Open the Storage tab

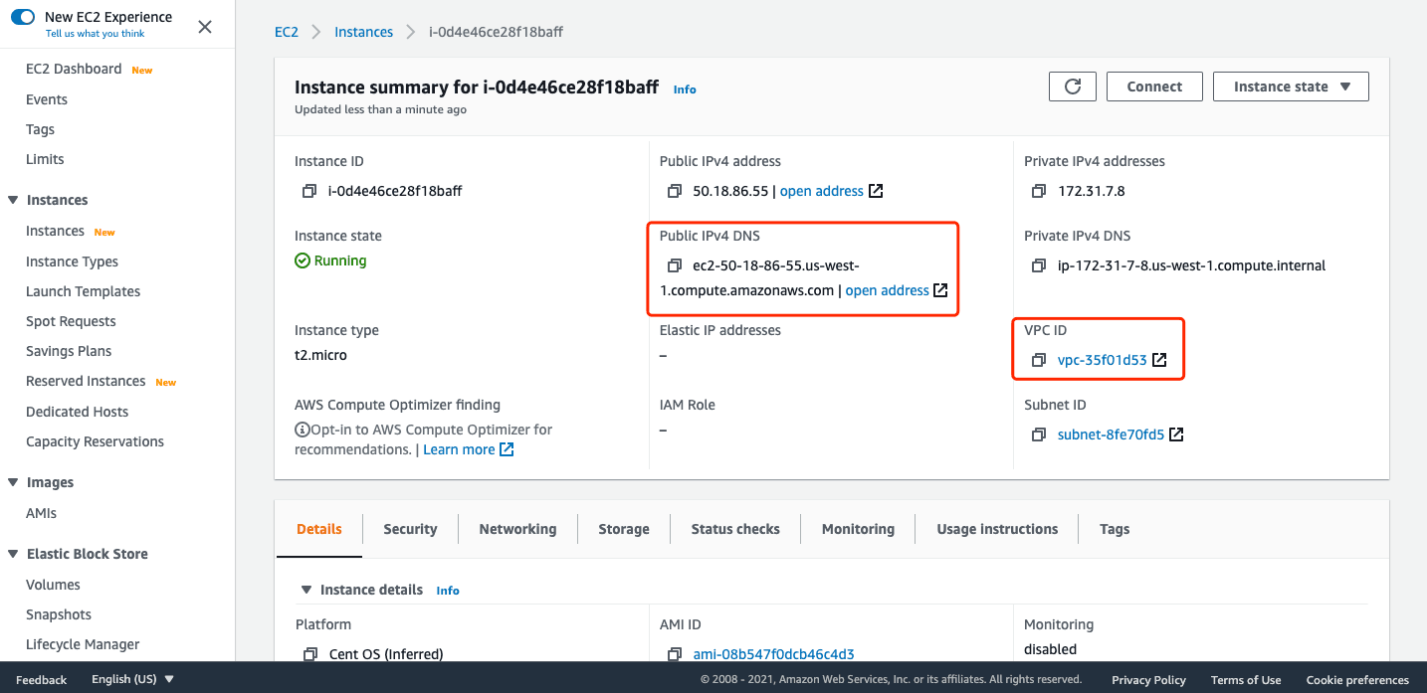(624, 529)
